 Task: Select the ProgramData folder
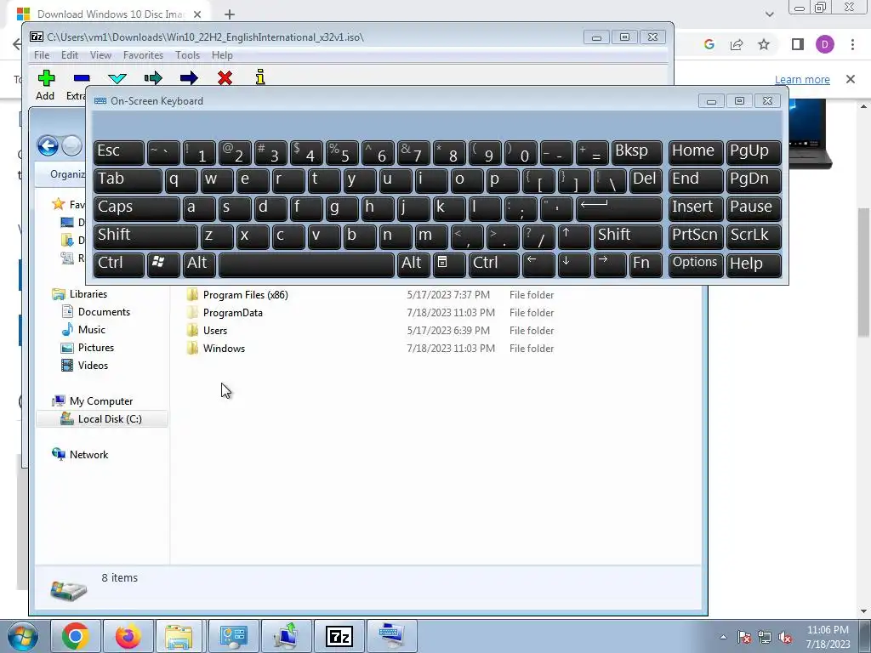click(x=233, y=313)
